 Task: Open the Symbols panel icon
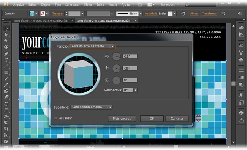pos(241,59)
